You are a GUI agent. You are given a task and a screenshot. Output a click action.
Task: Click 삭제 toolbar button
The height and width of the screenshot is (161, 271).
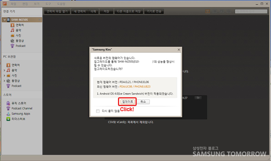[x=93, y=12]
